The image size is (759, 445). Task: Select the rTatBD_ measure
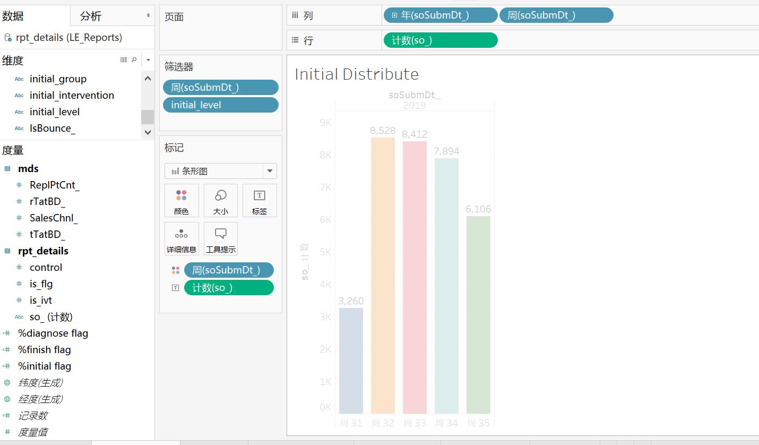pos(47,202)
